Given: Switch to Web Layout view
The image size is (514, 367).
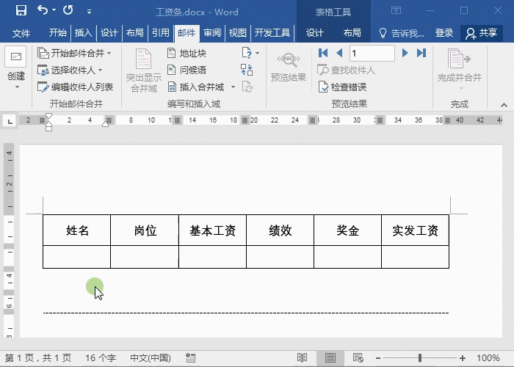Looking at the screenshot, I should pyautogui.click(x=358, y=358).
